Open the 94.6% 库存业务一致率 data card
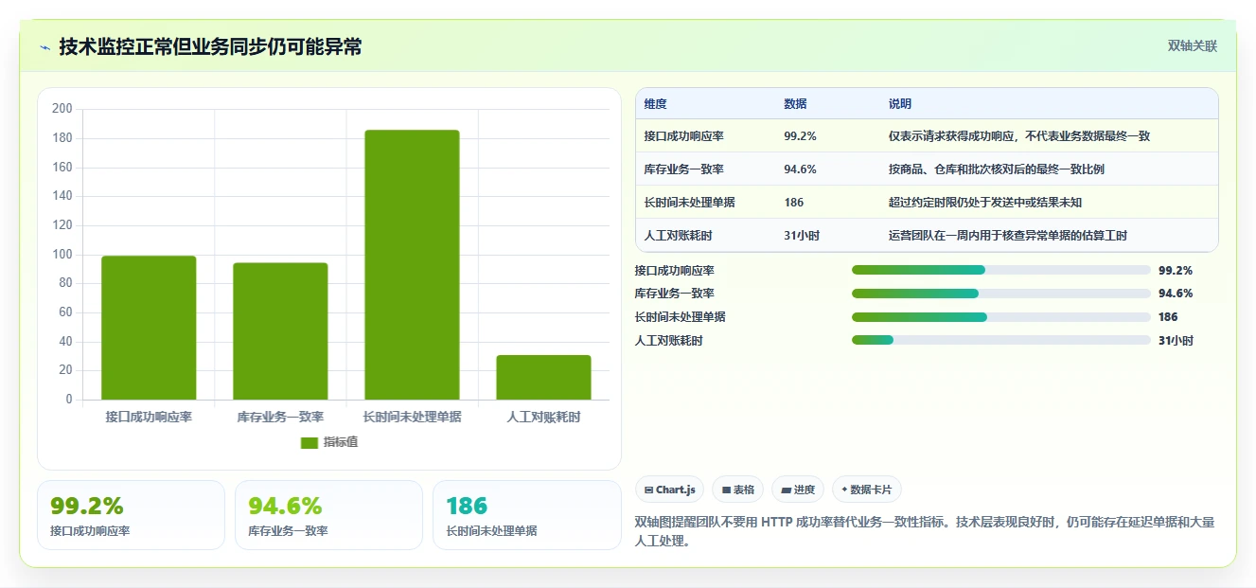1256x588 pixels. tap(328, 515)
